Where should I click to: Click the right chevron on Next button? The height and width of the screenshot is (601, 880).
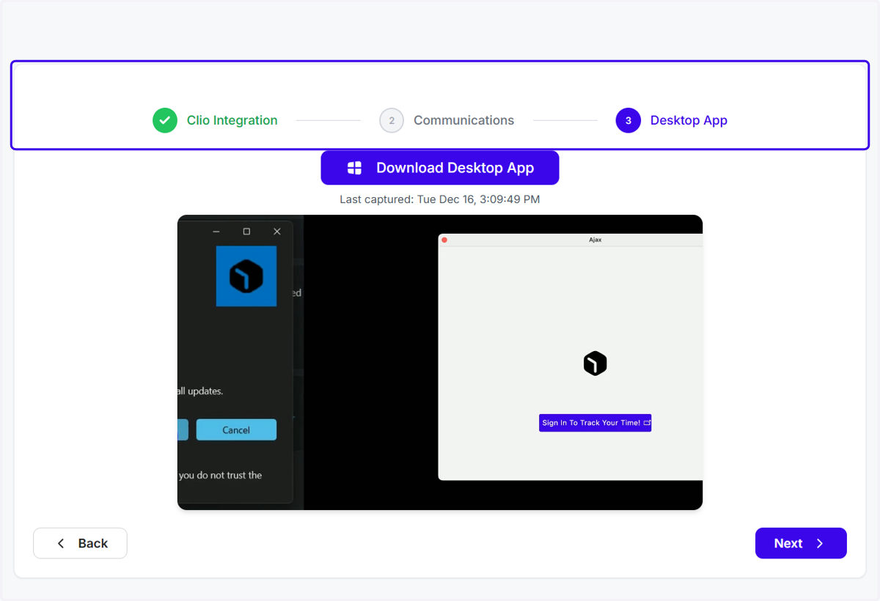[820, 543]
